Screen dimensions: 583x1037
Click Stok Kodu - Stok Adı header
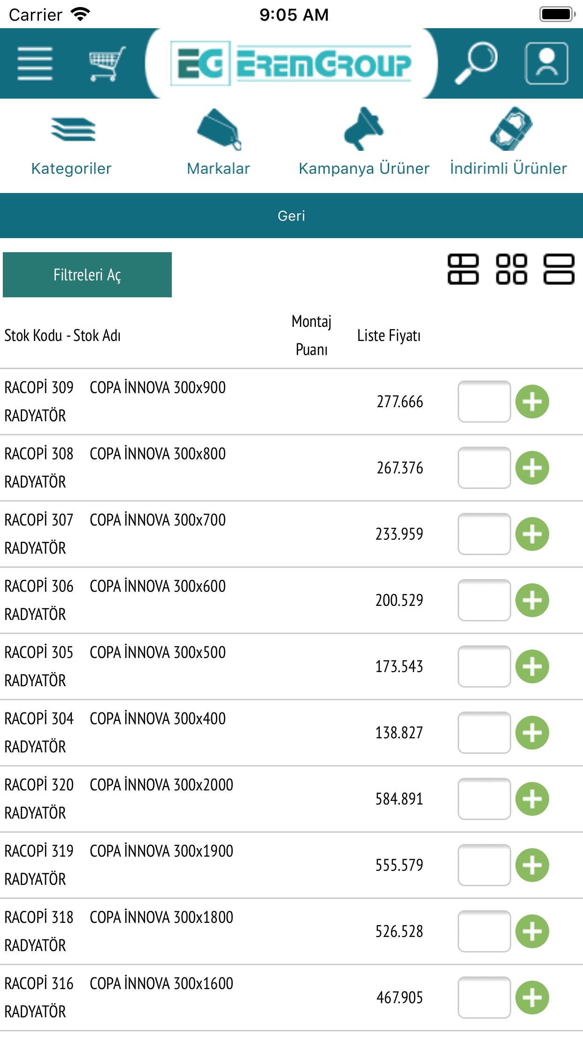coord(62,336)
